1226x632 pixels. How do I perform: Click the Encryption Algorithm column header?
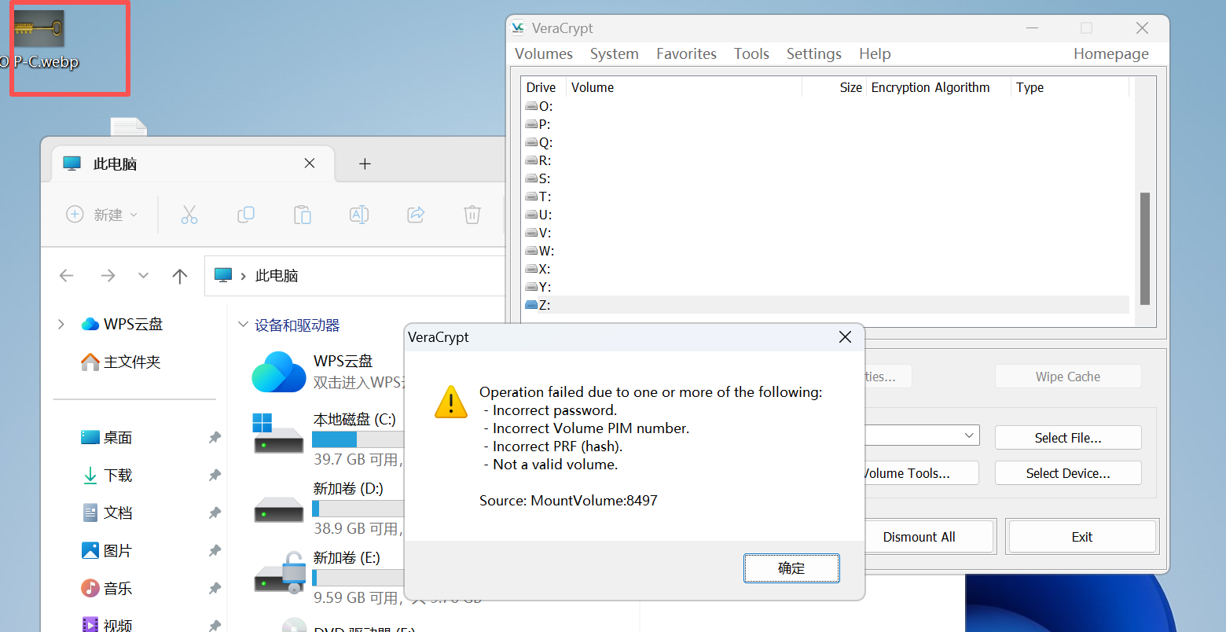(938, 87)
